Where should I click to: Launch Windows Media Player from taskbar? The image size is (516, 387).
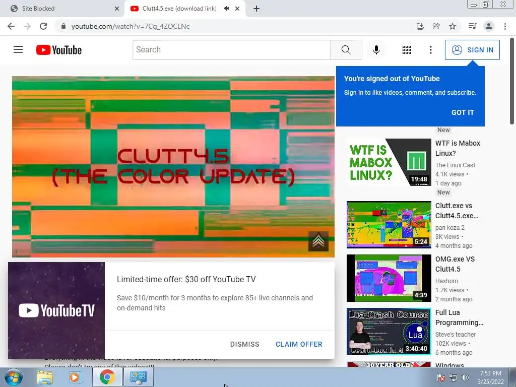click(x=75, y=377)
